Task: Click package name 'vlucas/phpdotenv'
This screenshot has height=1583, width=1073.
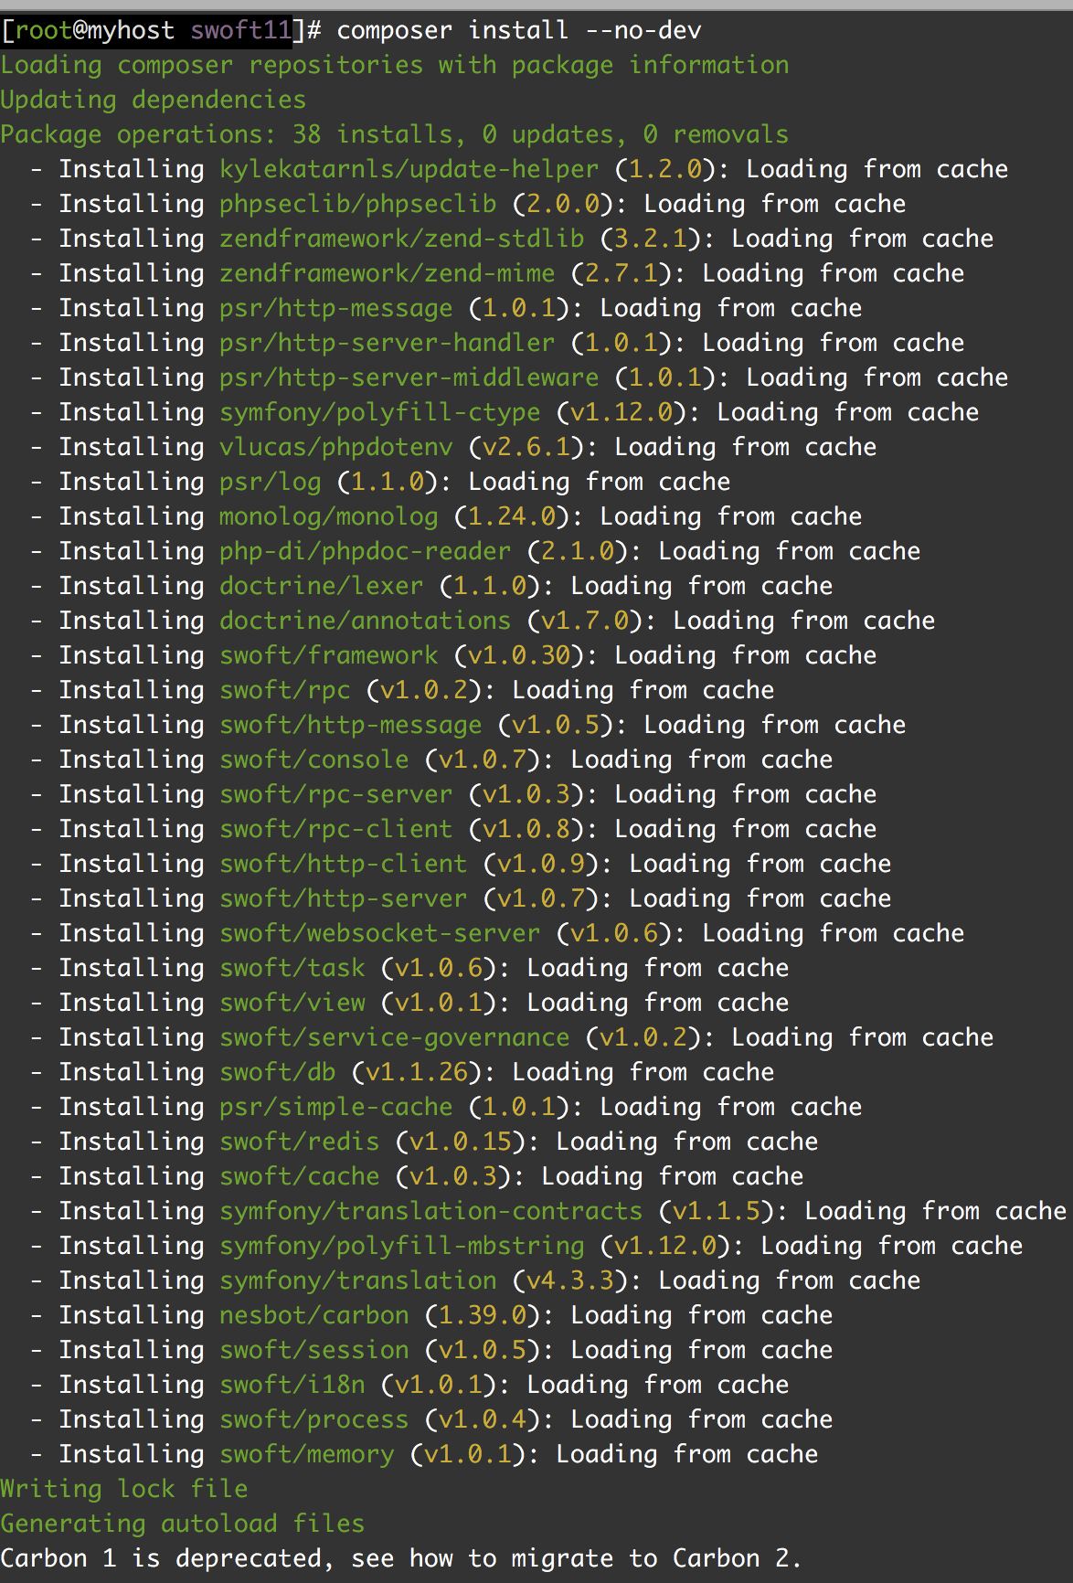Action: (336, 448)
